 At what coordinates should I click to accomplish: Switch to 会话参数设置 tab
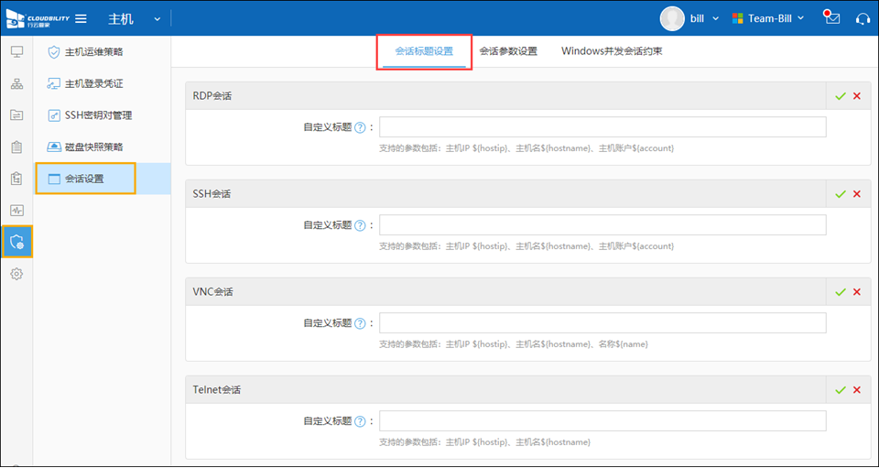(x=508, y=51)
